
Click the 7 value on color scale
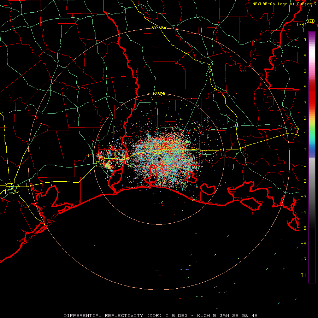point(305,40)
